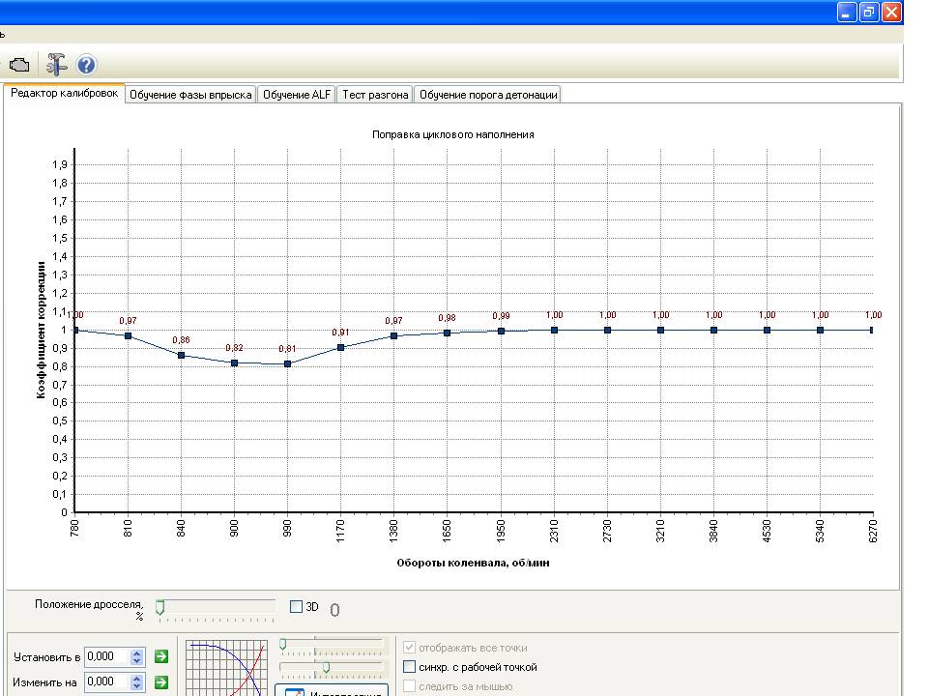The width and height of the screenshot is (928, 696).
Task: Increase the 'Установить в' value using the stepper
Action: pos(137,652)
